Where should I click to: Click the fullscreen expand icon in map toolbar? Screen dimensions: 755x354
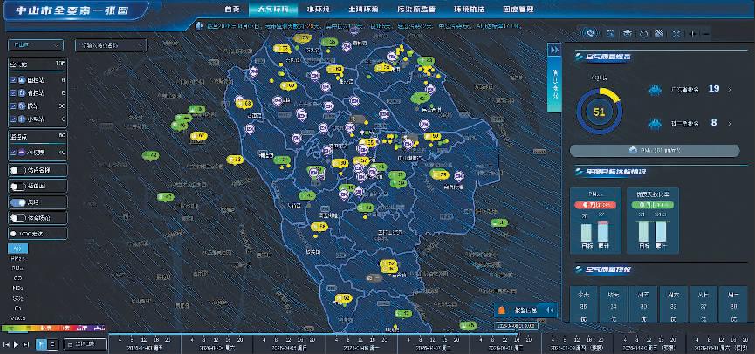(x=677, y=33)
